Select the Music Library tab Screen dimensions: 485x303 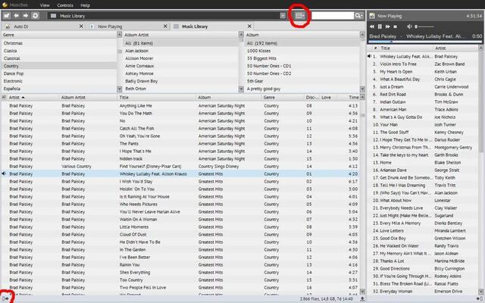click(x=212, y=27)
